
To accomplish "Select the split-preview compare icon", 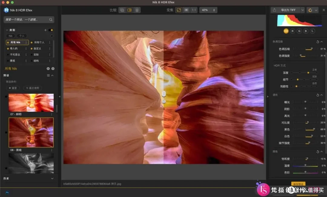I will (130, 10).
